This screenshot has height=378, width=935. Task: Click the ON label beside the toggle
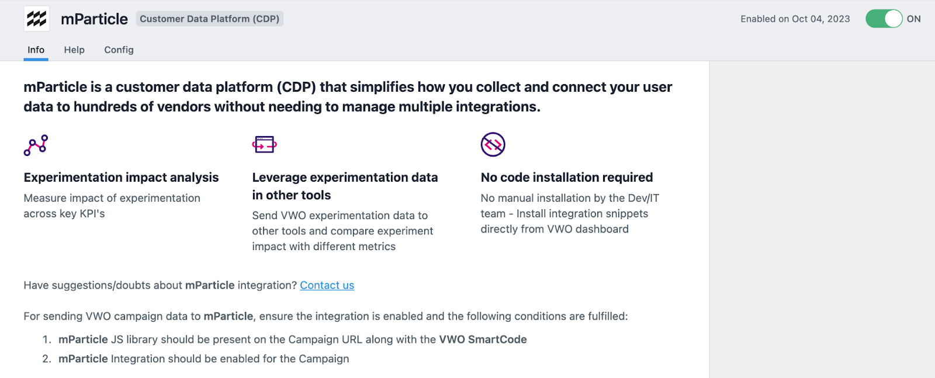click(913, 19)
